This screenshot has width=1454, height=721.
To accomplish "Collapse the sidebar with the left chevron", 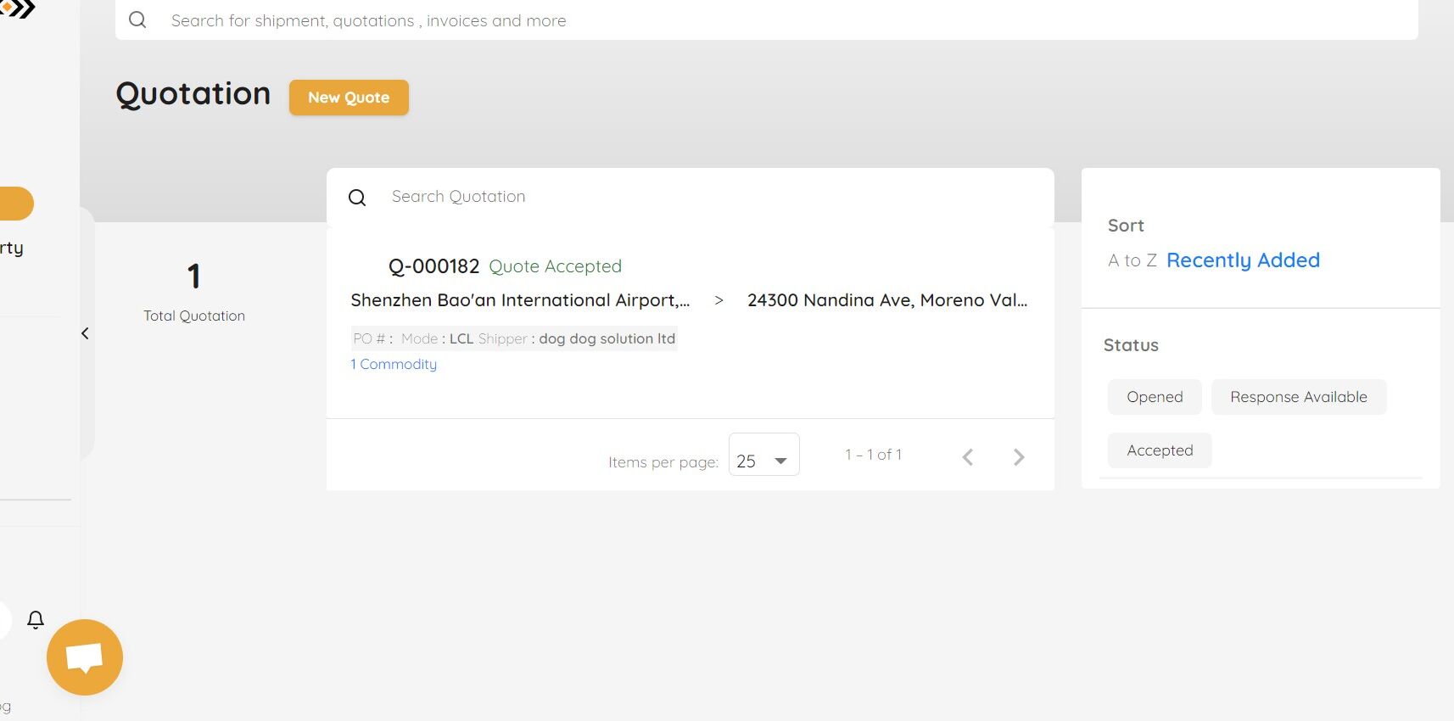I will coord(85,333).
